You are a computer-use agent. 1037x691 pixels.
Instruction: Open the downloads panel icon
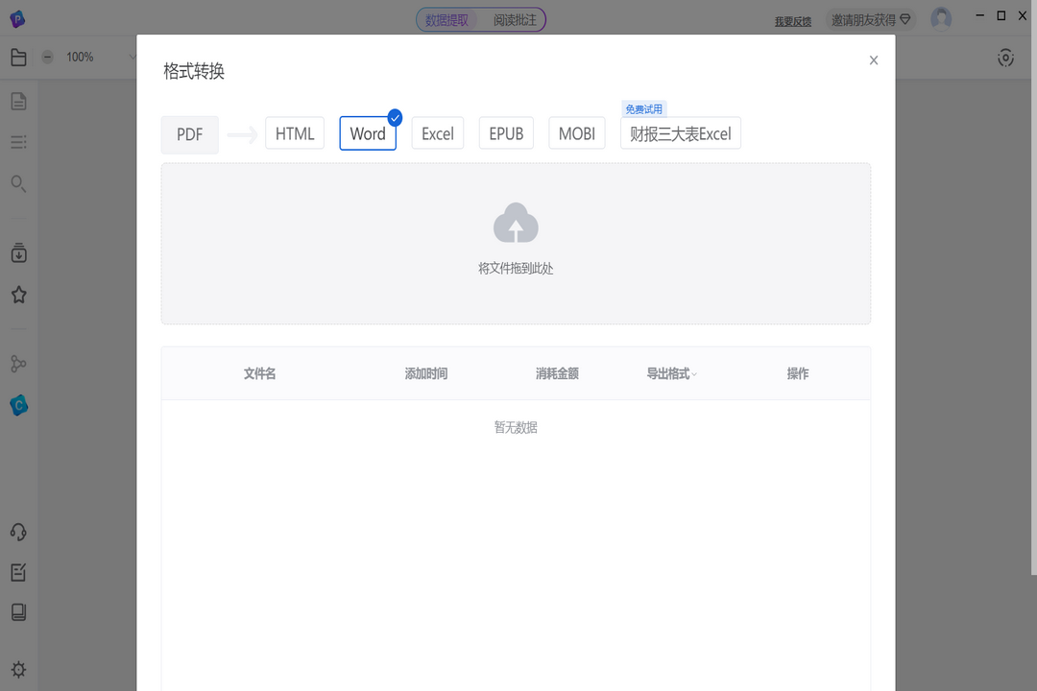pyautogui.click(x=18, y=252)
